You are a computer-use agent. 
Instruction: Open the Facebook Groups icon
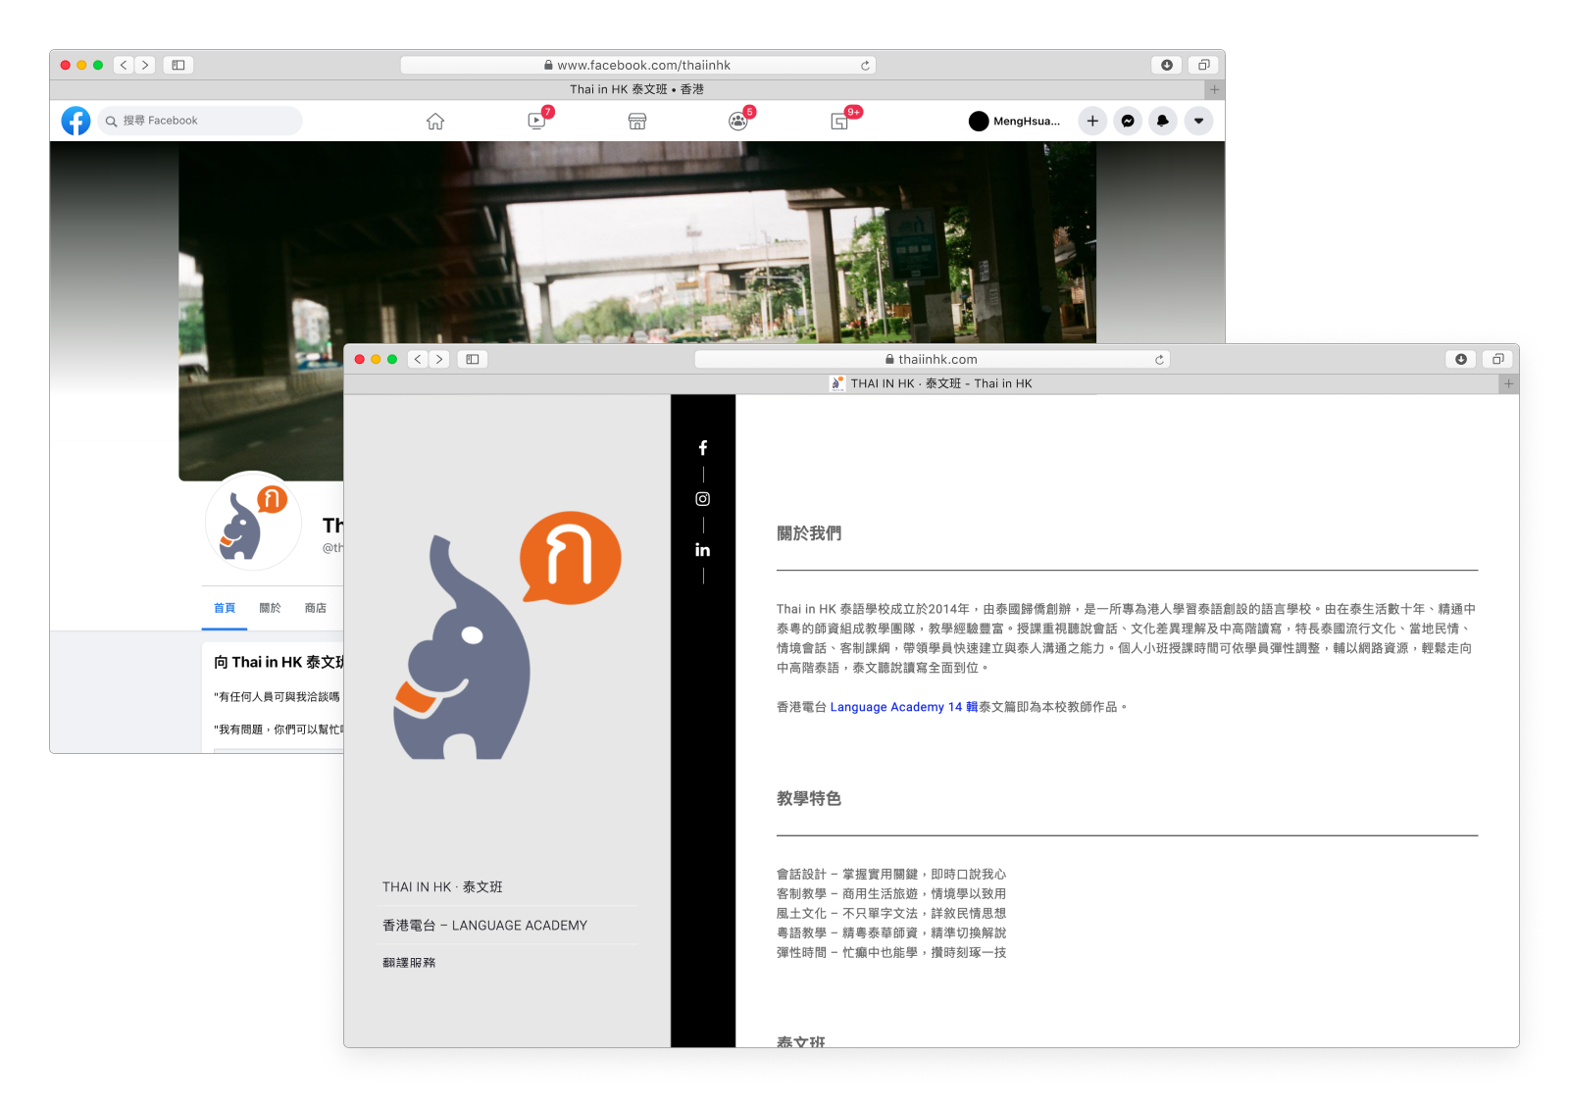point(738,122)
